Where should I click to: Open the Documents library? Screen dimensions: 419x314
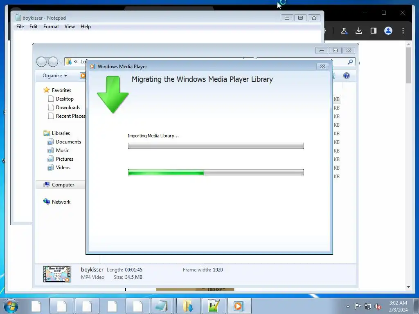tap(68, 141)
